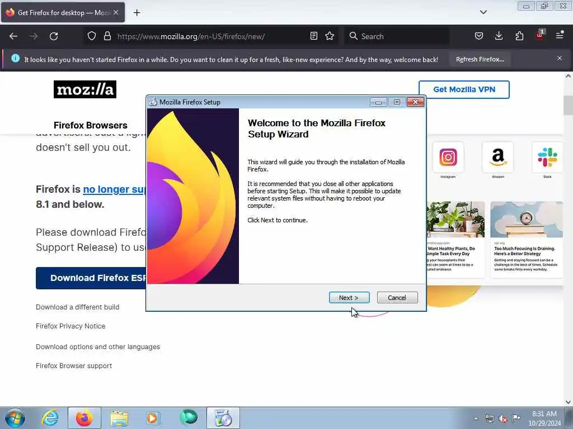
Task: Show hidden tray icons arrow
Action: point(476,418)
